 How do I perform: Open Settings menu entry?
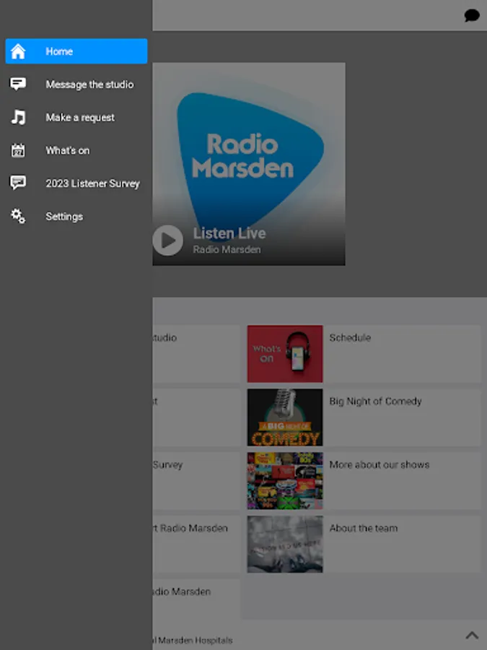[76, 216]
